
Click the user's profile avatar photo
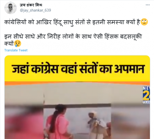tap(11, 8)
